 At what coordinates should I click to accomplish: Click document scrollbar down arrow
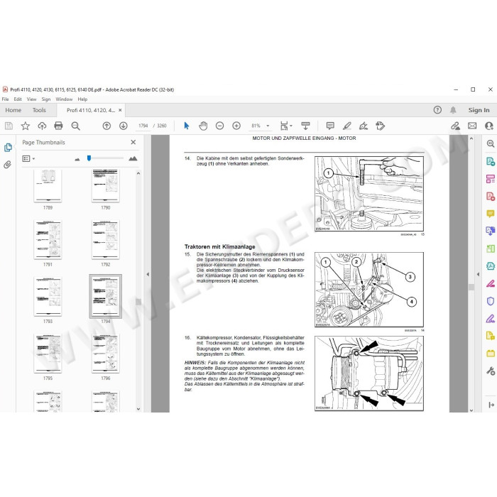point(471,410)
